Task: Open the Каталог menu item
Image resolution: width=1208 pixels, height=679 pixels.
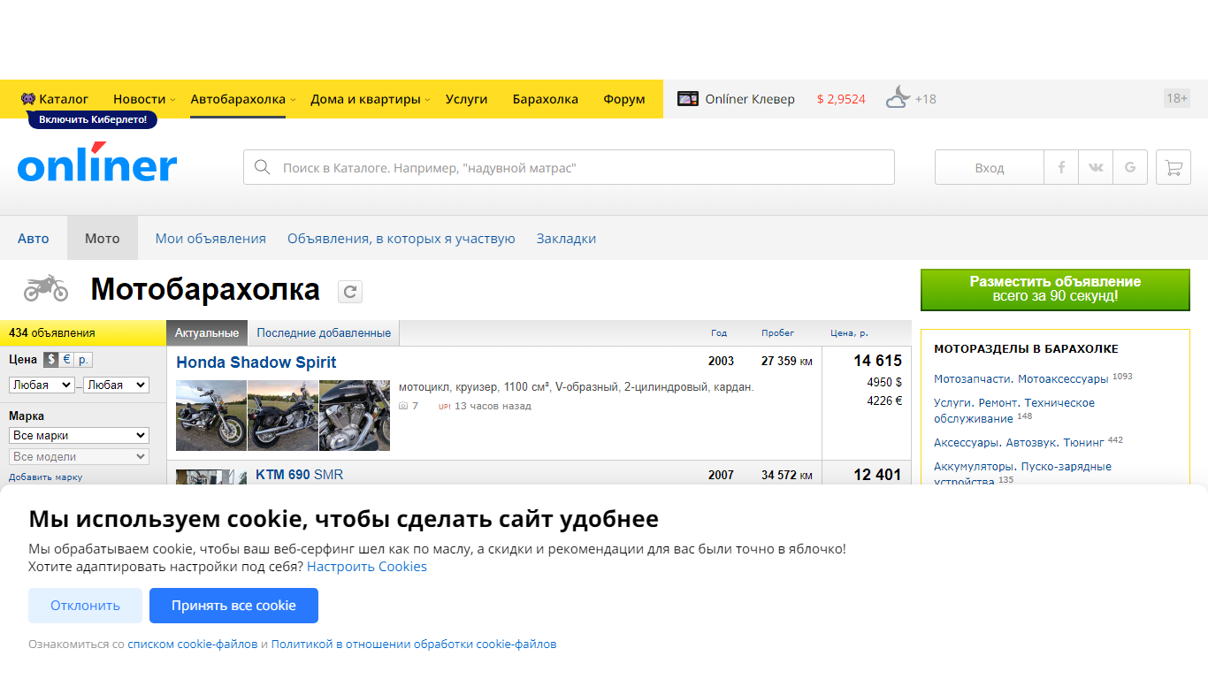Action: [x=64, y=99]
